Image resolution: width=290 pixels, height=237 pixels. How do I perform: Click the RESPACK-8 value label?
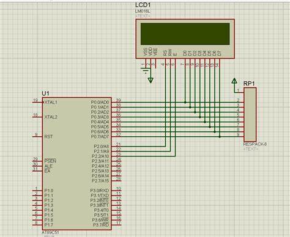(x=255, y=144)
